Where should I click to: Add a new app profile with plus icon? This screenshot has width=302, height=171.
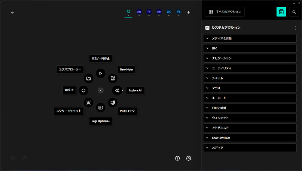pyautogui.click(x=188, y=12)
